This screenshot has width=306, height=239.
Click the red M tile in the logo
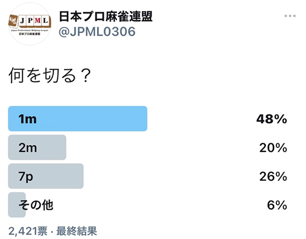tap(37, 20)
